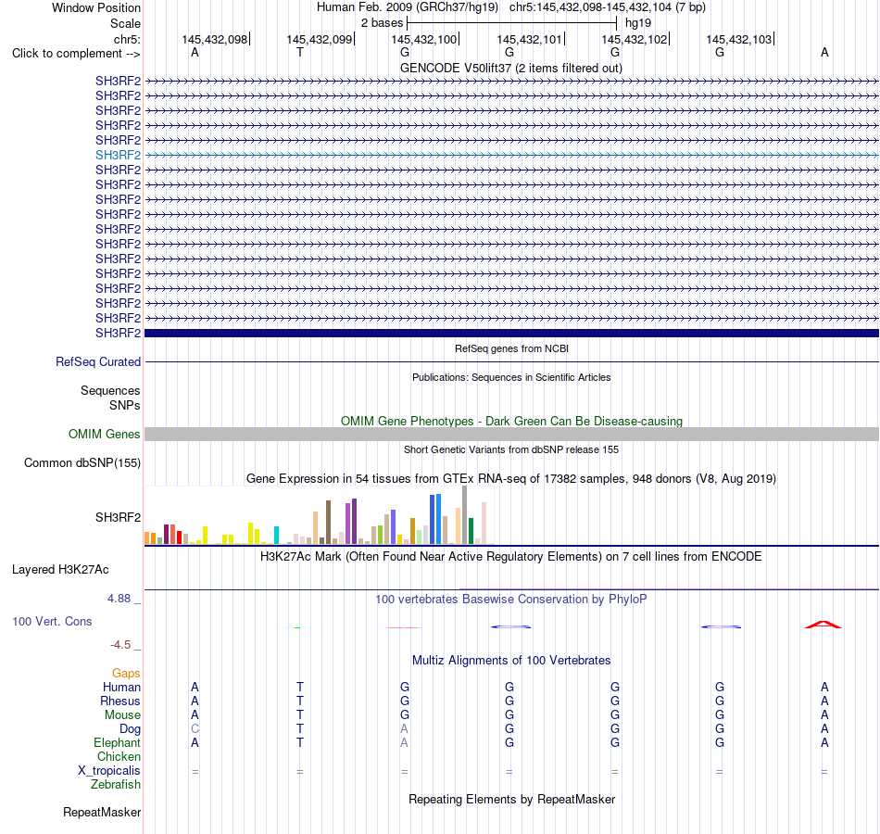This screenshot has width=880, height=834.
Task: Click hg19 label next to scale bar
Action: coord(638,23)
